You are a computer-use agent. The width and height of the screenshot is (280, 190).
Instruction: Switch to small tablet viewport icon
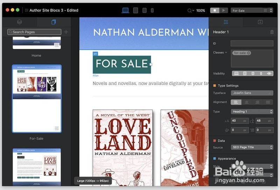145,10
